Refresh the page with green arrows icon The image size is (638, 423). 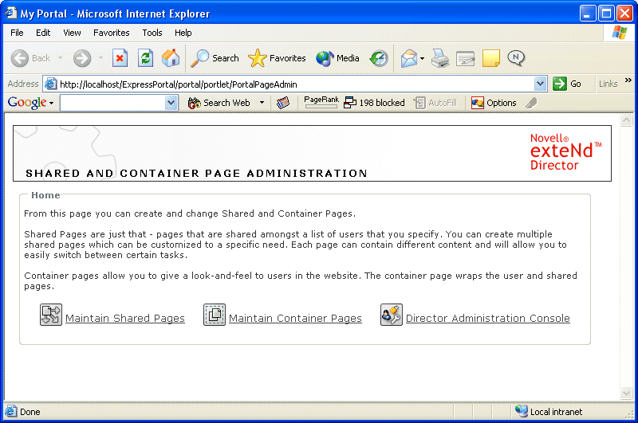pos(145,58)
